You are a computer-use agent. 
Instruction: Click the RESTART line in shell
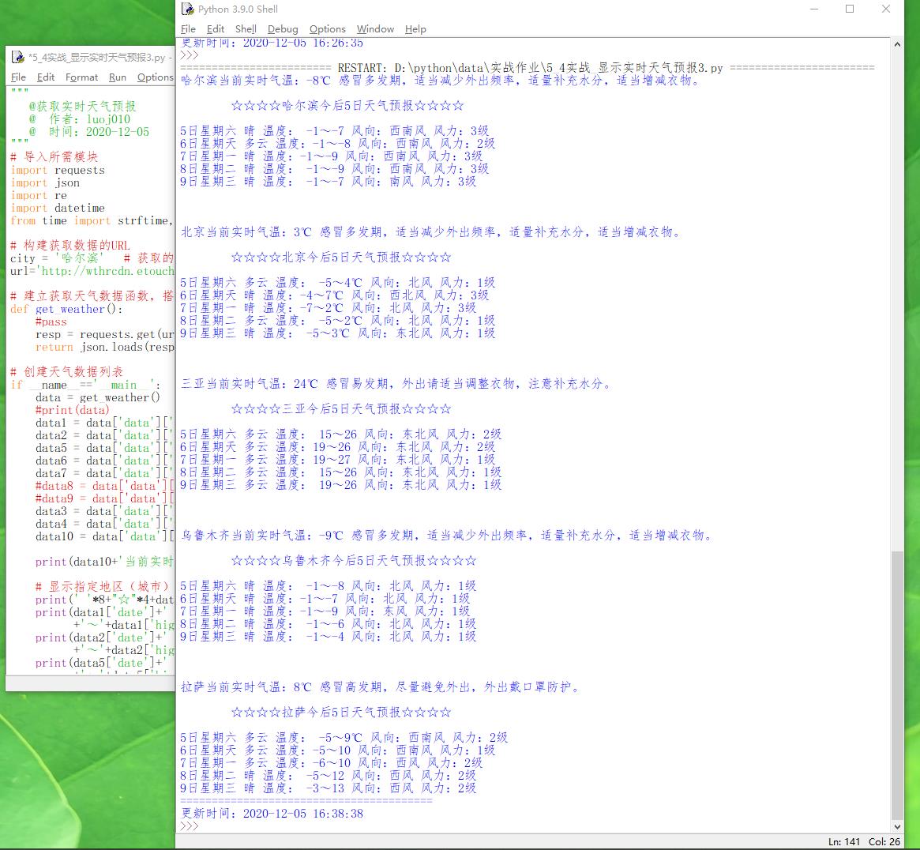tap(527, 68)
